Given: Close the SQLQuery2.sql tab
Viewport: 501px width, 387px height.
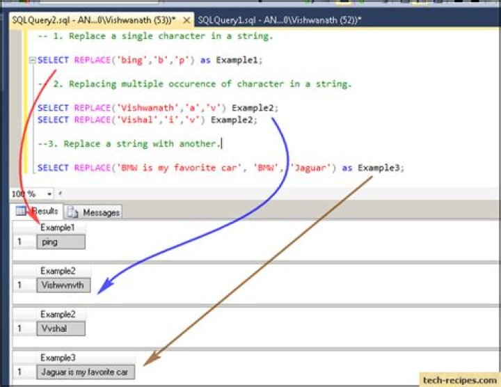Looking at the screenshot, I should pyautogui.click(x=186, y=20).
